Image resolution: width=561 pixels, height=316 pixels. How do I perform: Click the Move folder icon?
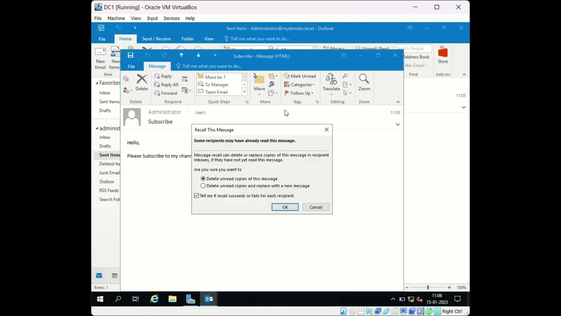[259, 79]
